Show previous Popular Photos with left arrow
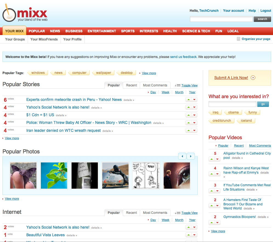Viewport: 273px width, 242px height. pos(182,156)
